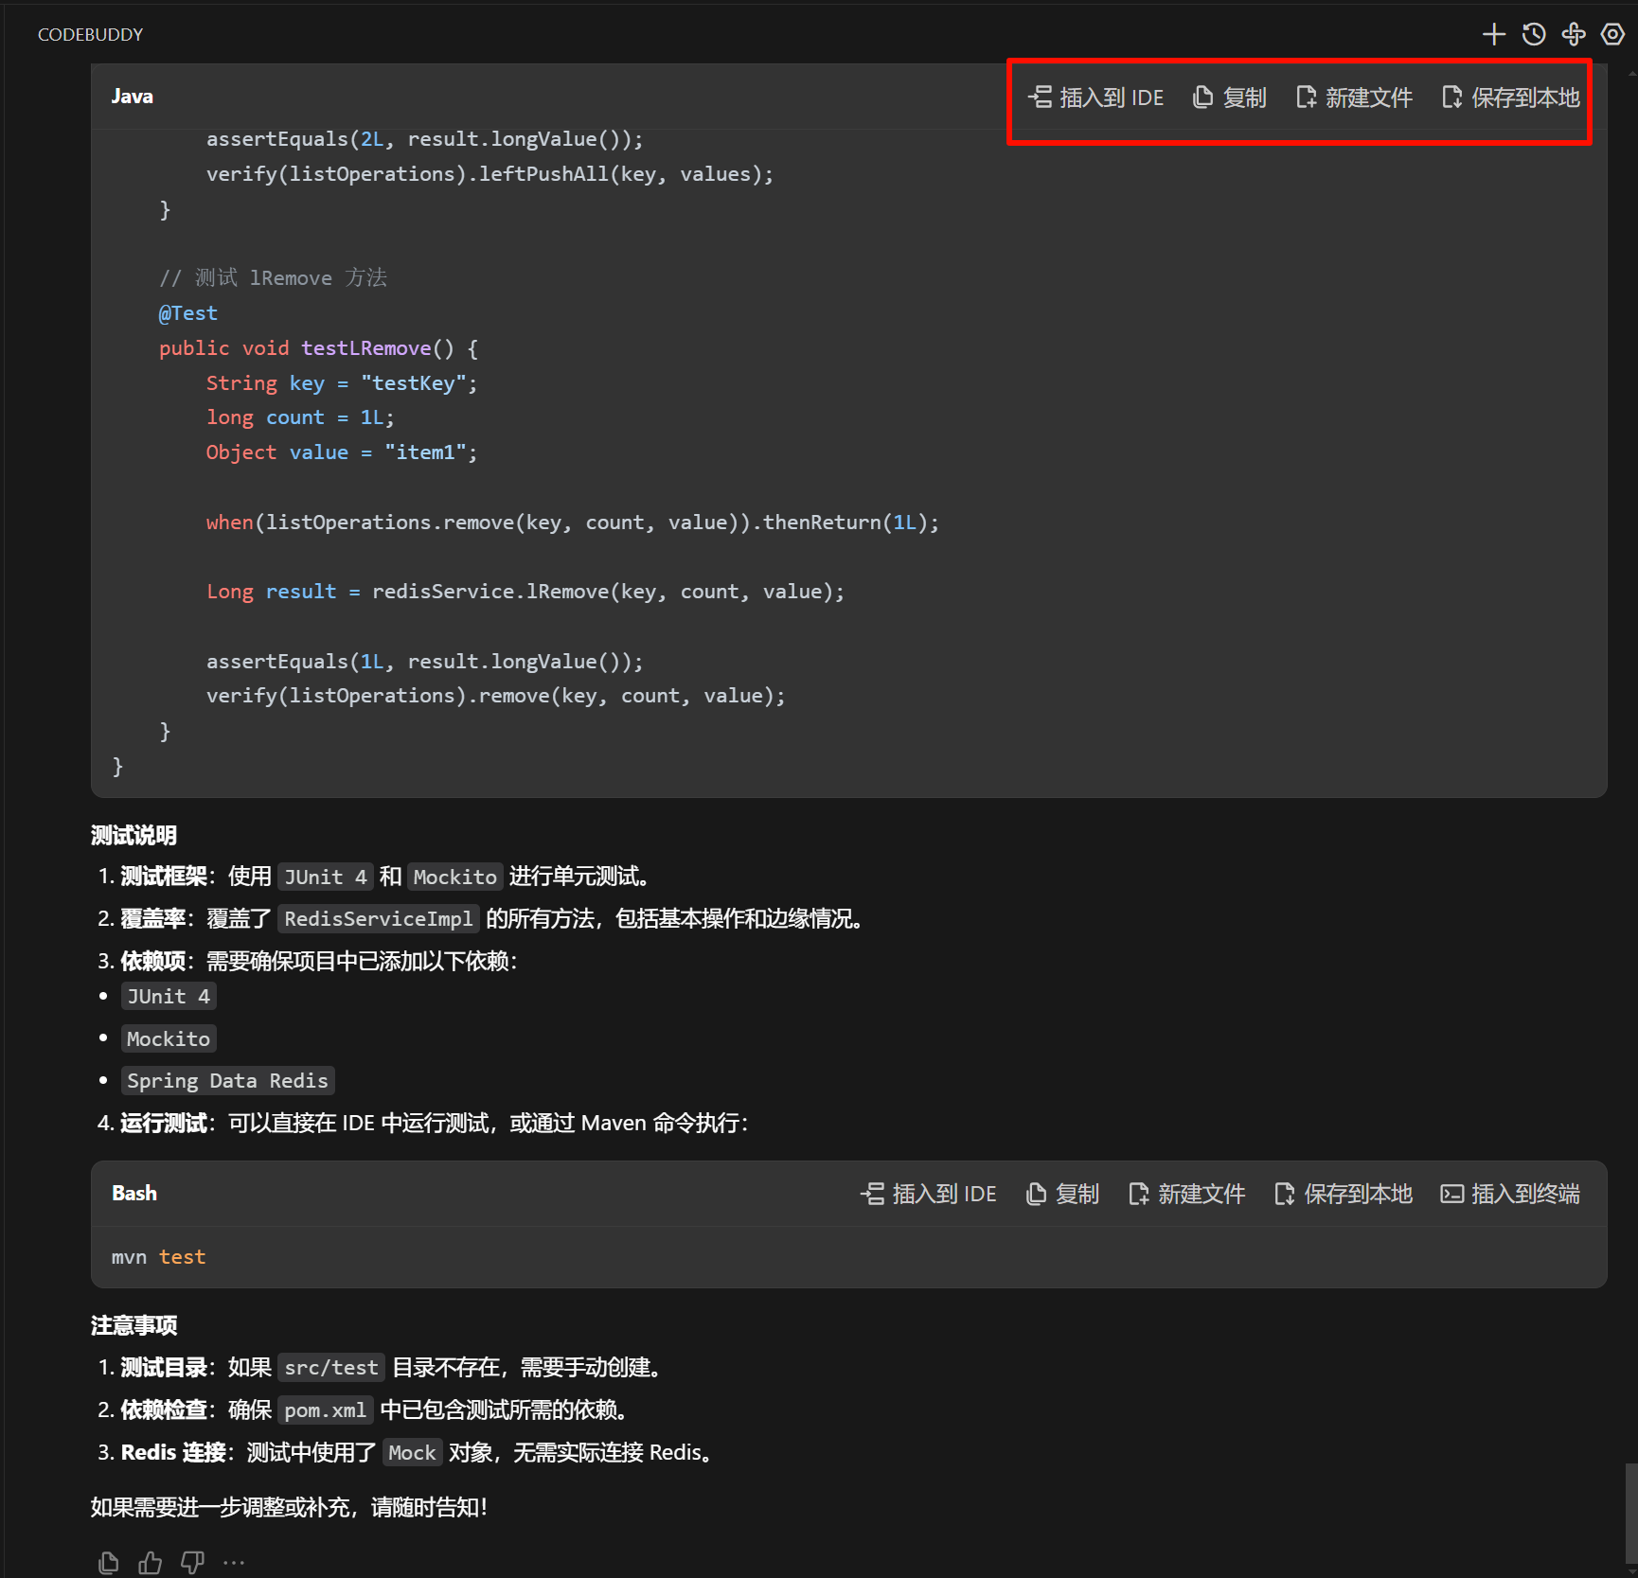Open CodeBuddy settings hexagon icon
Viewport: 1638px width, 1578px height.
(x=1611, y=35)
